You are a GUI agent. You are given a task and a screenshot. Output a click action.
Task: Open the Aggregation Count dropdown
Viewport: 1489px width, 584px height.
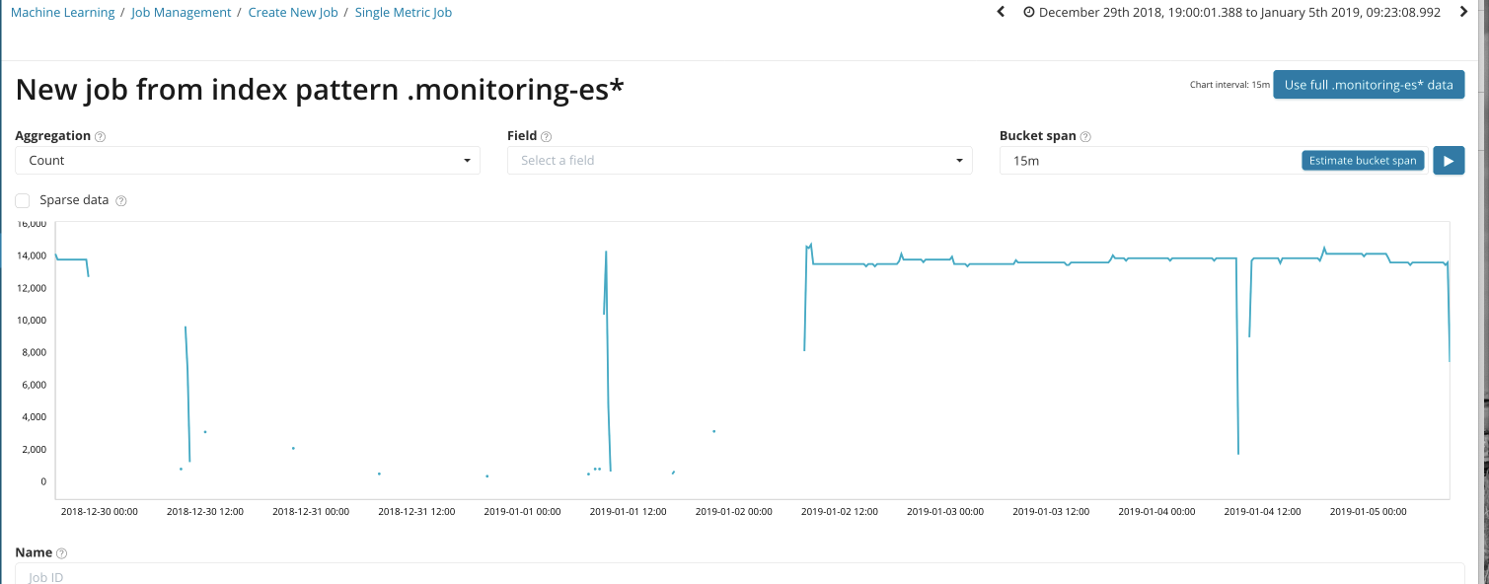(247, 161)
